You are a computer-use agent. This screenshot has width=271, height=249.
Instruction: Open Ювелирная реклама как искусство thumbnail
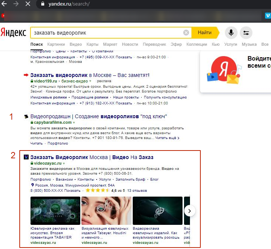pyautogui.click(x=55, y=211)
